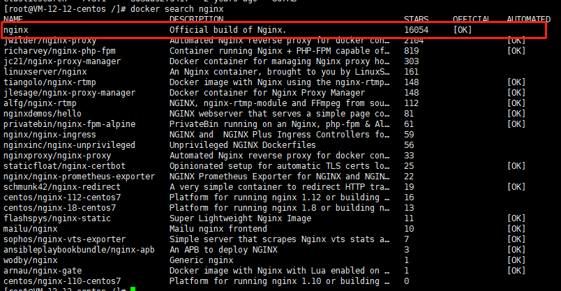Select the name "nginxdemos/hello"

tap(43, 114)
